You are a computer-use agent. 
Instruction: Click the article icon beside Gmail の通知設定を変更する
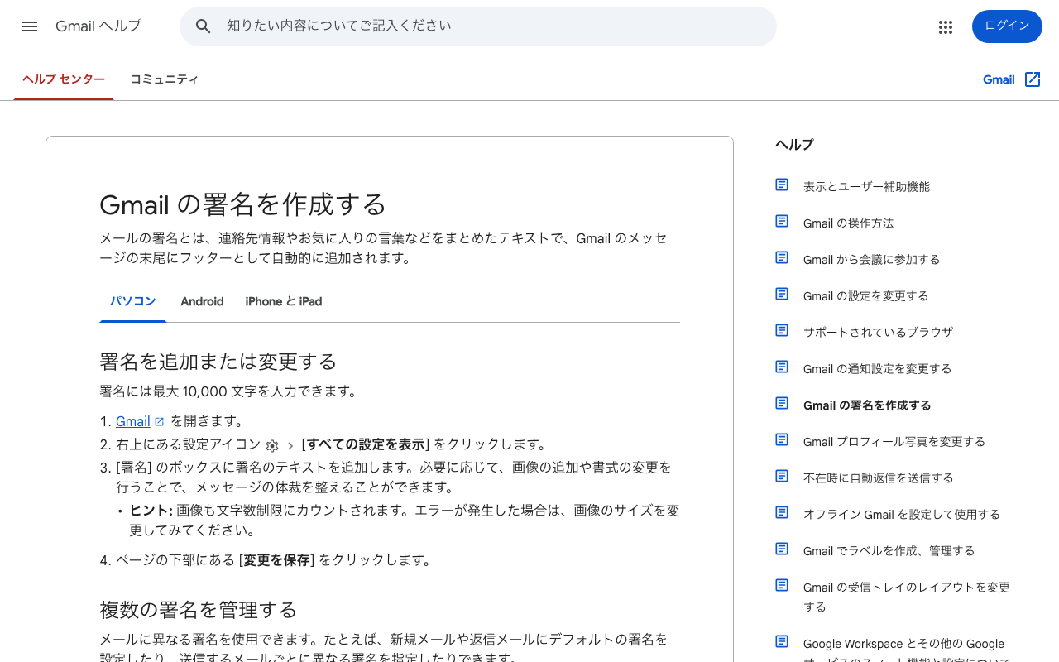[782, 367]
